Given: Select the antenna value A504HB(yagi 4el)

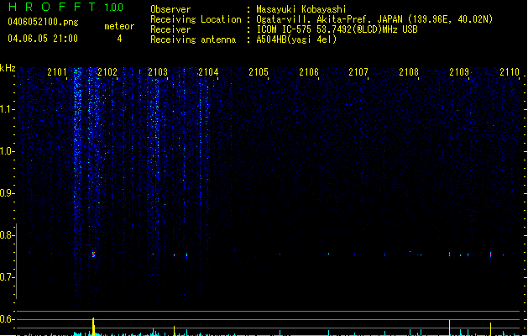Looking at the screenshot, I should [296, 39].
